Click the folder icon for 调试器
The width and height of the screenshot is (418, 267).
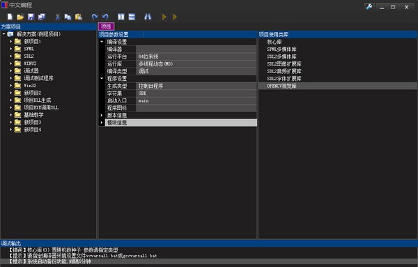tap(18, 70)
